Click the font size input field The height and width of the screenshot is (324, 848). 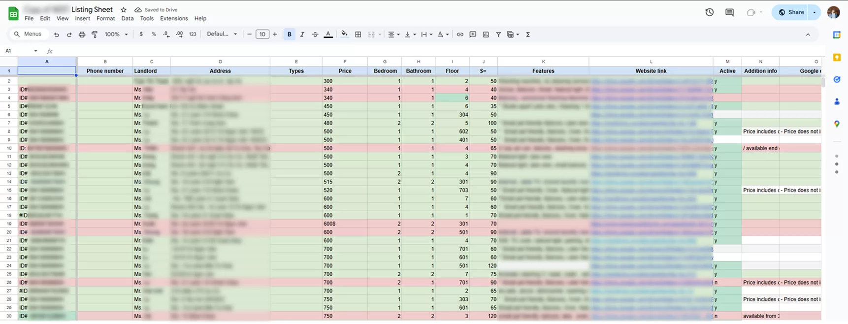point(262,34)
